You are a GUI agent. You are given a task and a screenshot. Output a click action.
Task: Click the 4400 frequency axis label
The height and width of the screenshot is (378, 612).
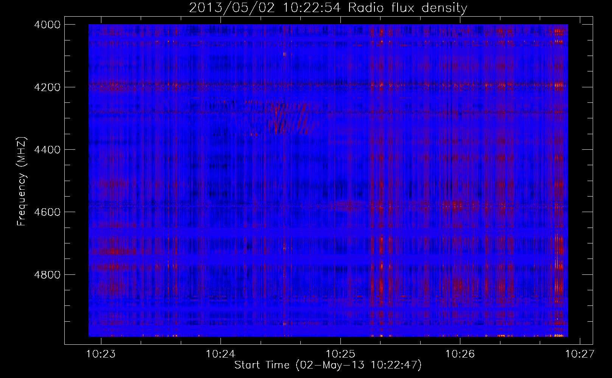(47, 150)
